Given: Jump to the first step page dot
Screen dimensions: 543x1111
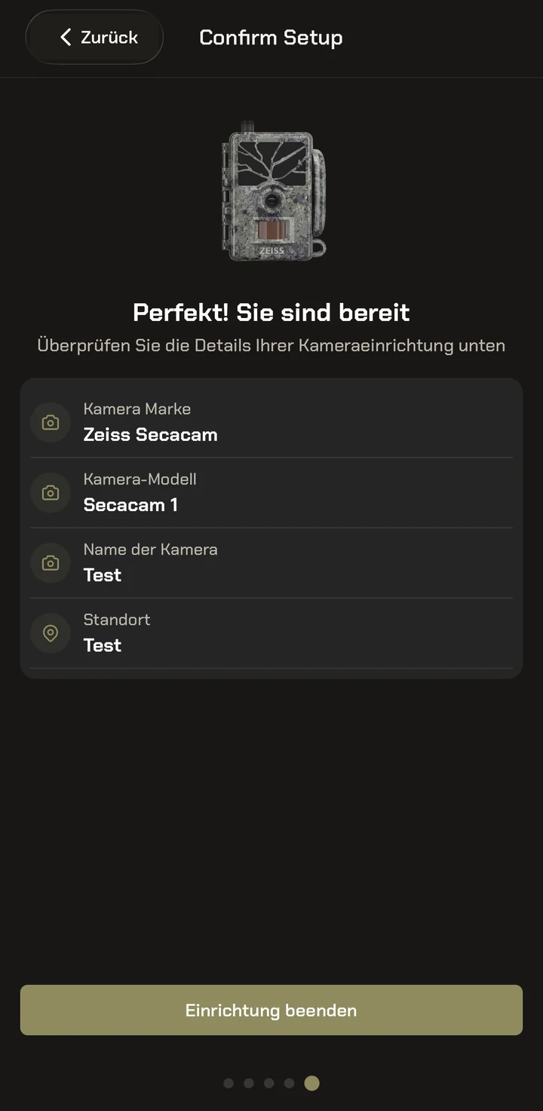Looking at the screenshot, I should pyautogui.click(x=229, y=1083).
